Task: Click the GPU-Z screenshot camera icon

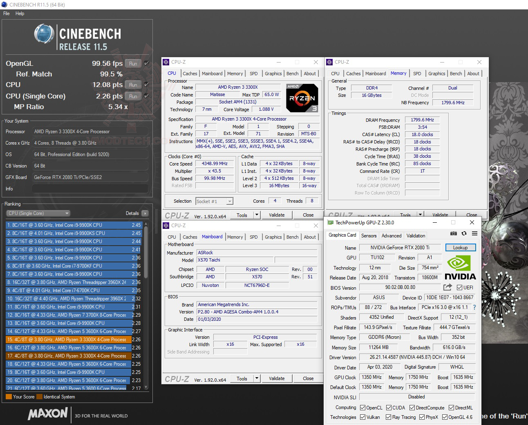Action: pyautogui.click(x=453, y=233)
